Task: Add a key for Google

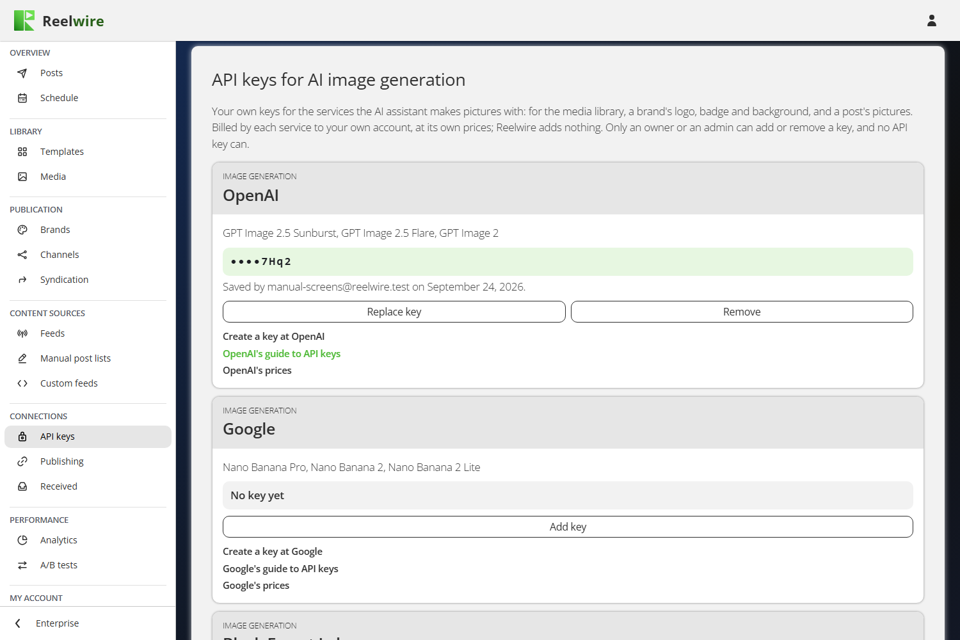Action: tap(568, 527)
